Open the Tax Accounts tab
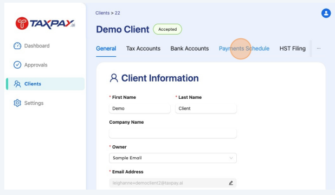The height and width of the screenshot is (195, 335). [143, 49]
